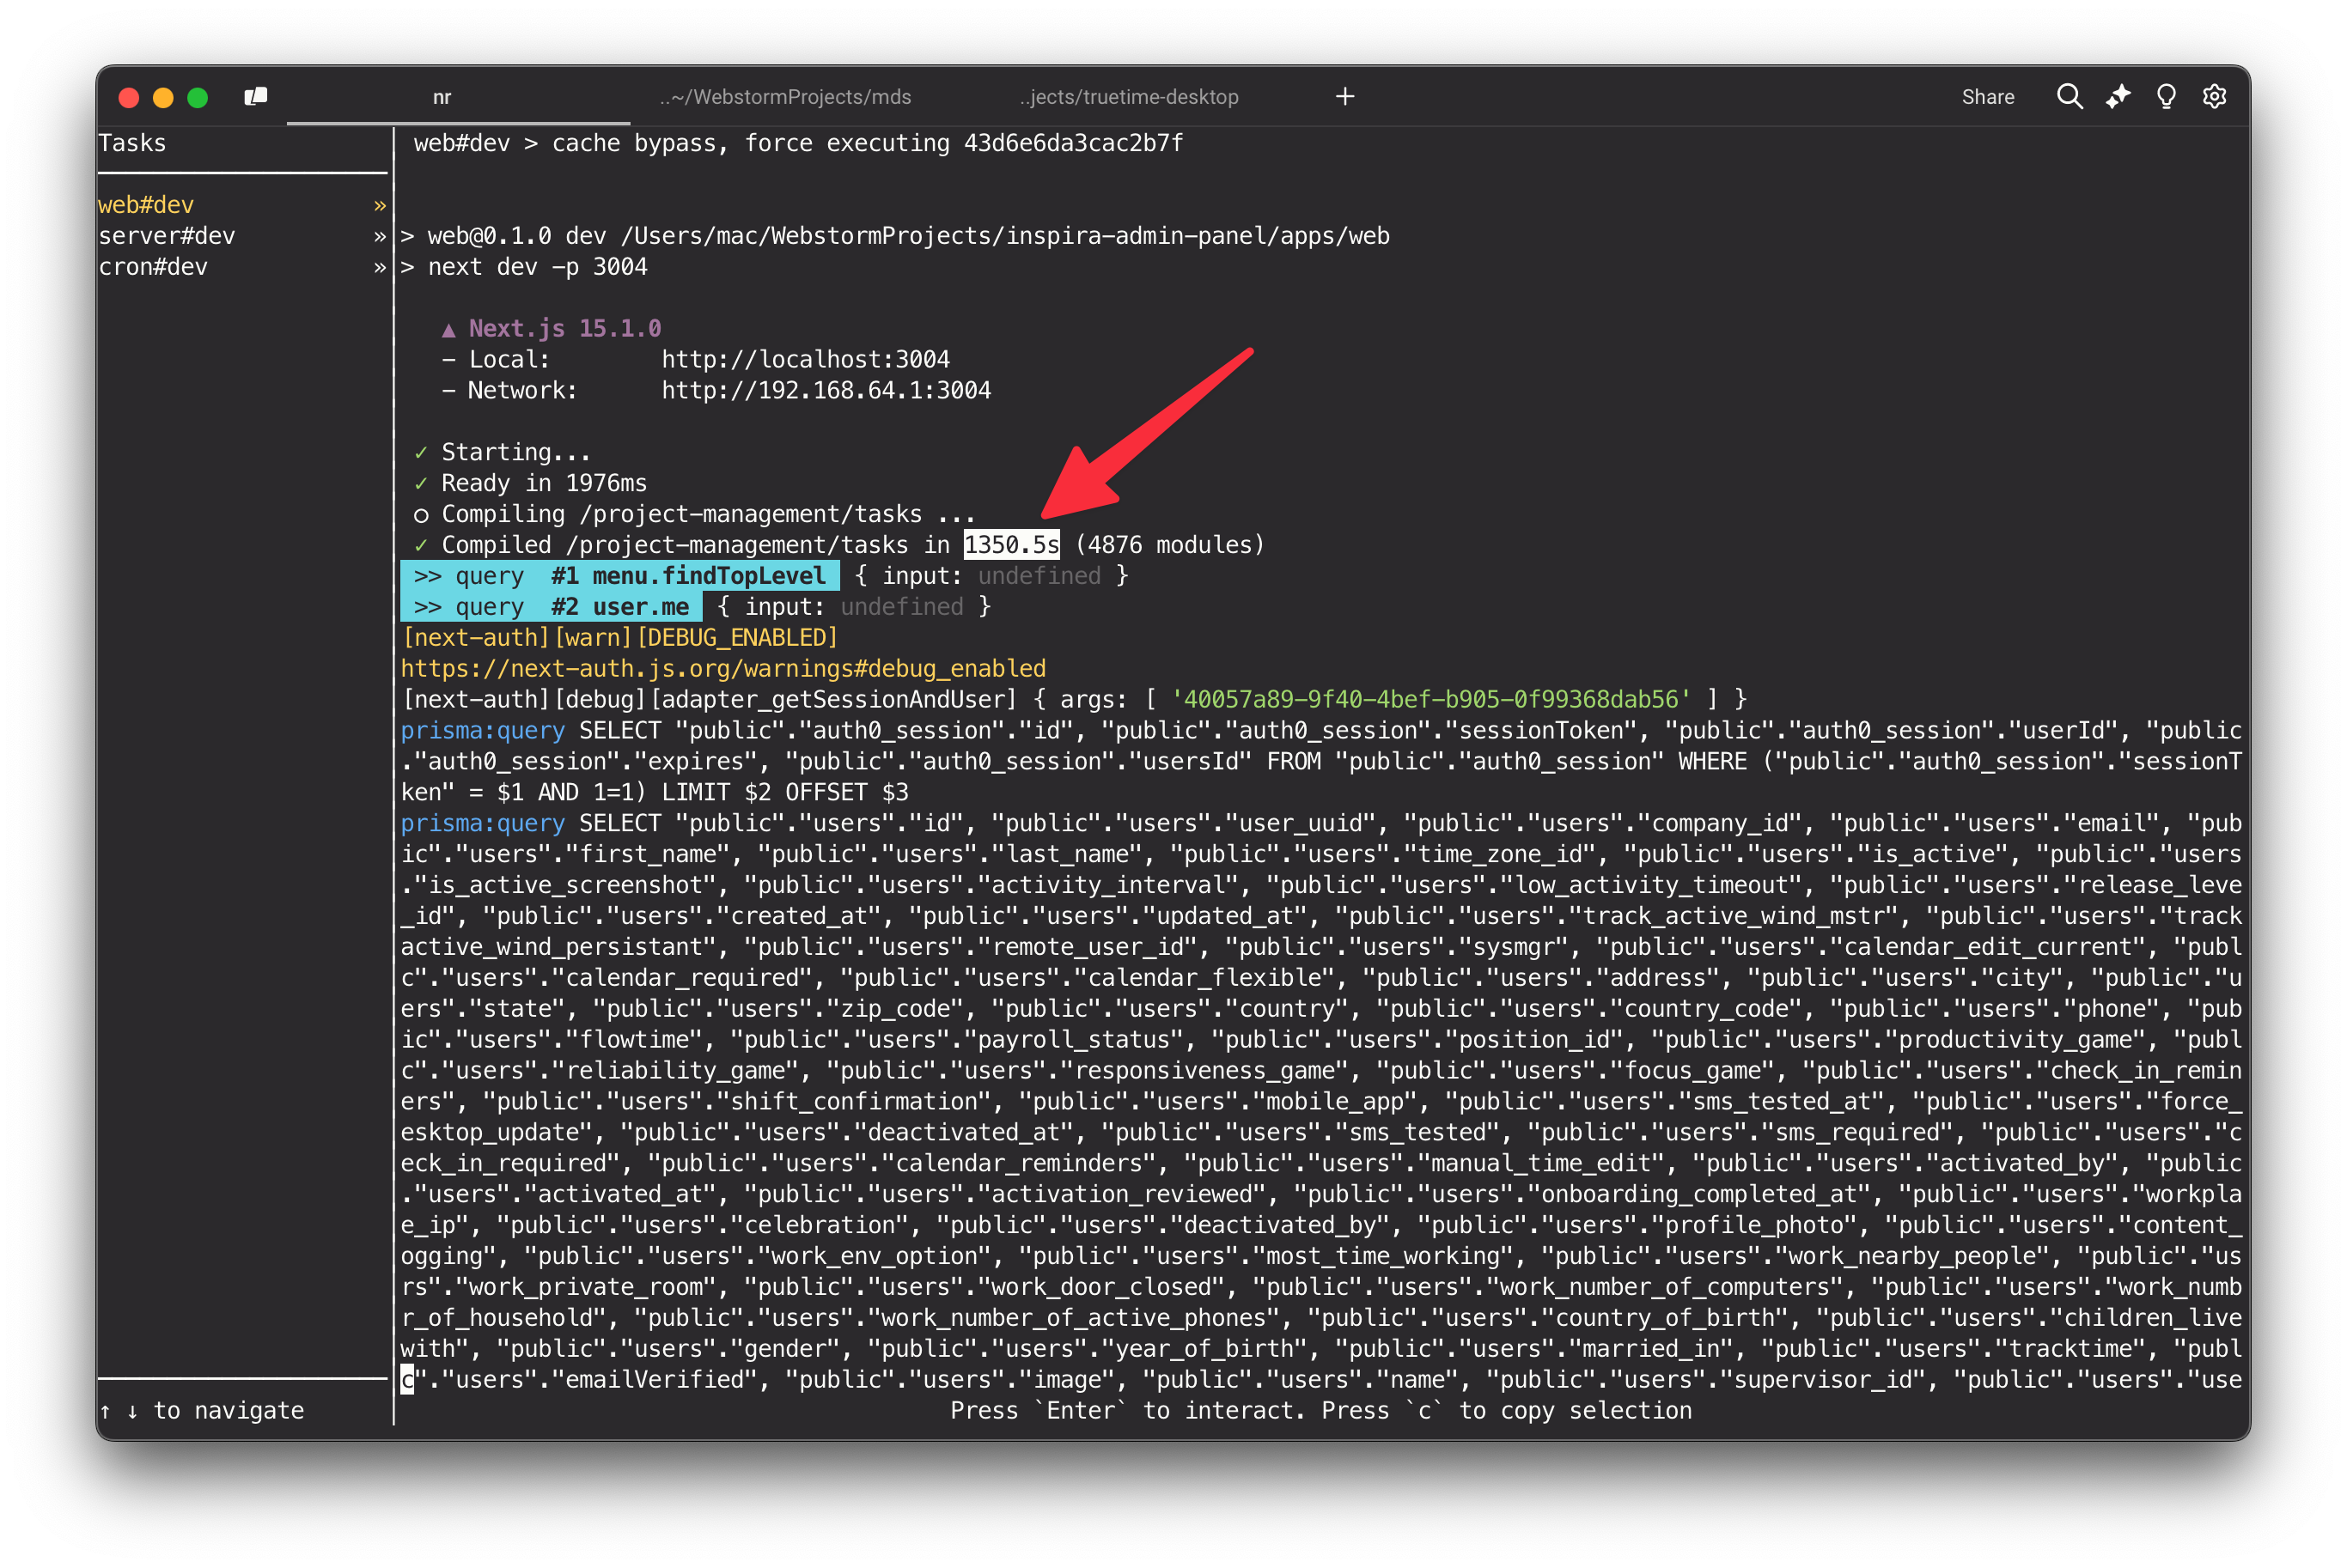The width and height of the screenshot is (2347, 1568).
Task: Click the lightbulb tips icon
Action: (x=2166, y=96)
